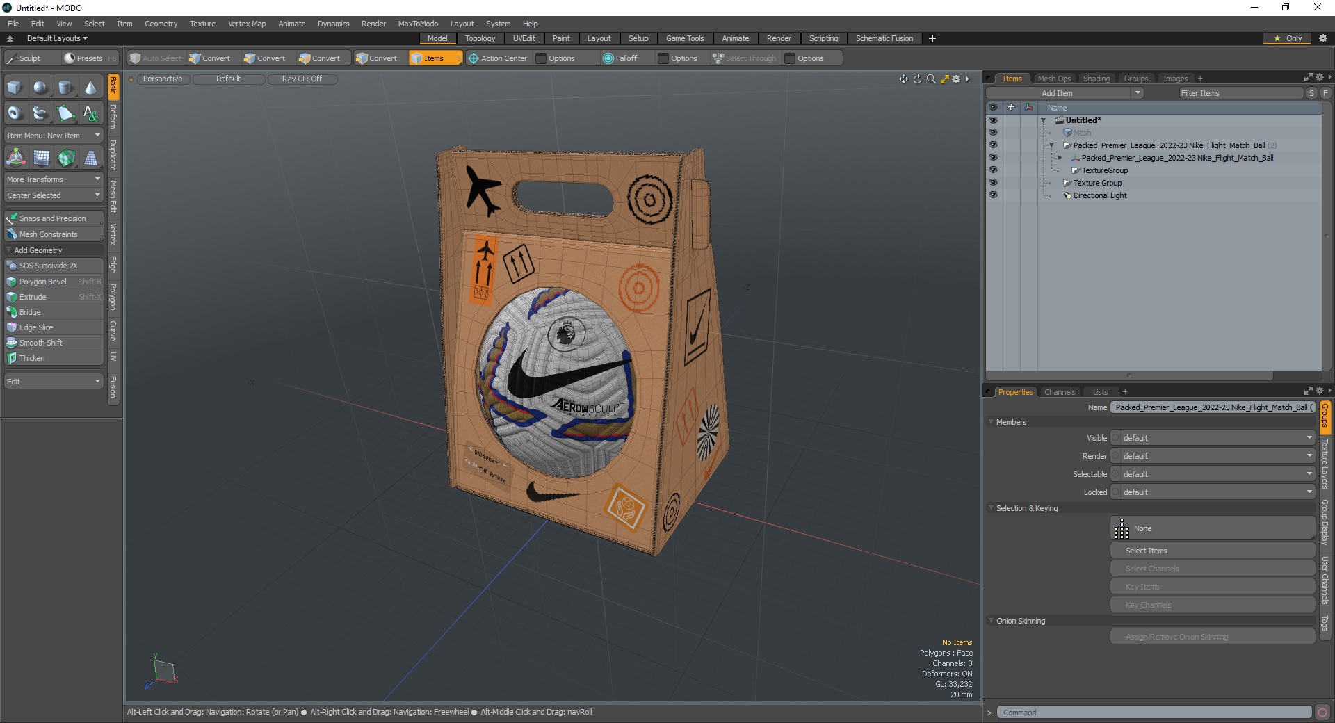The image size is (1335, 723).
Task: Apply SDS Subdivide 2X
Action: (54, 266)
